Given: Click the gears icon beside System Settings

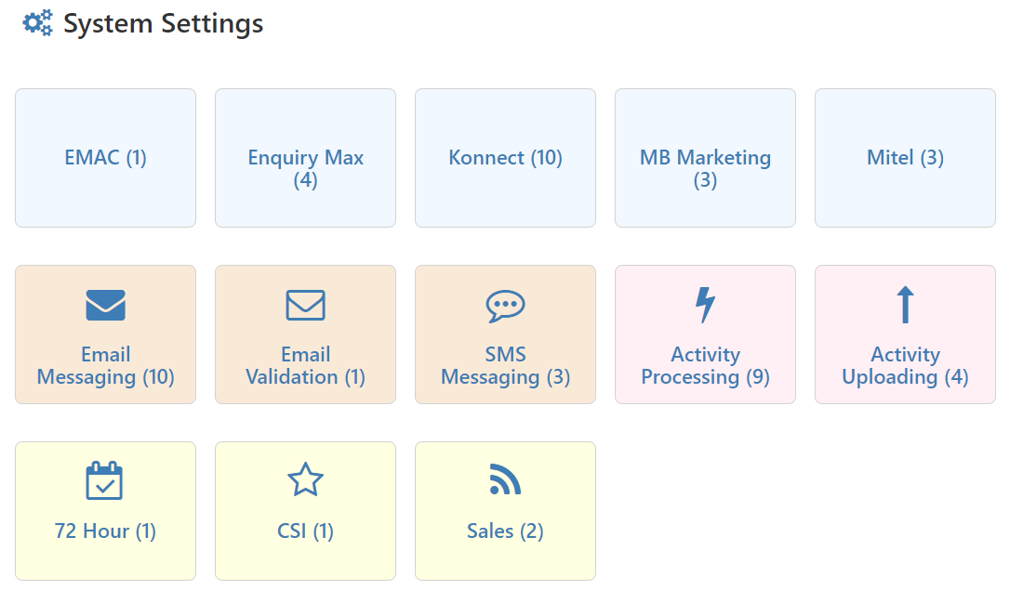Looking at the screenshot, I should (x=38, y=23).
